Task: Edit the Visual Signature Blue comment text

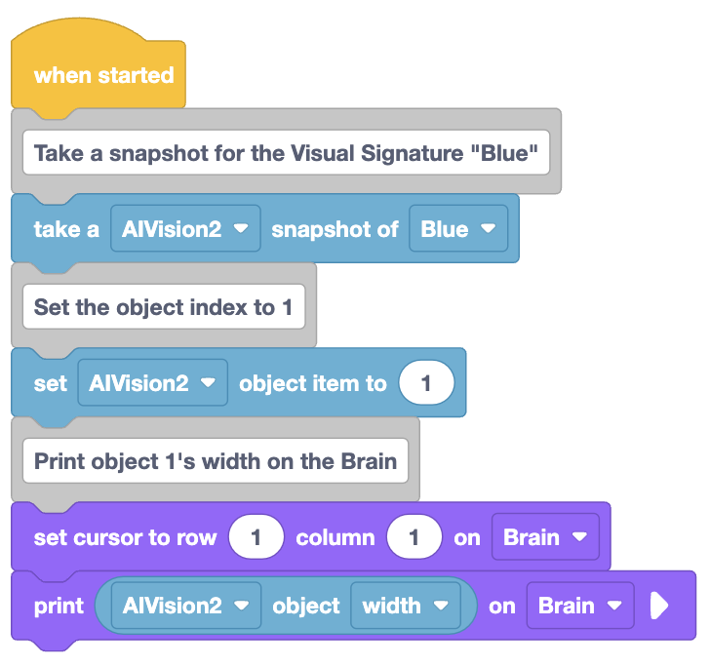Action: [286, 152]
